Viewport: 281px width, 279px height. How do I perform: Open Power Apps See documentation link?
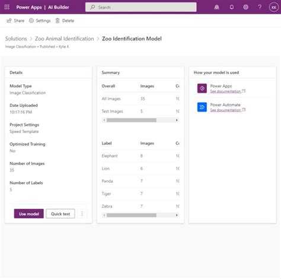pos(225,91)
